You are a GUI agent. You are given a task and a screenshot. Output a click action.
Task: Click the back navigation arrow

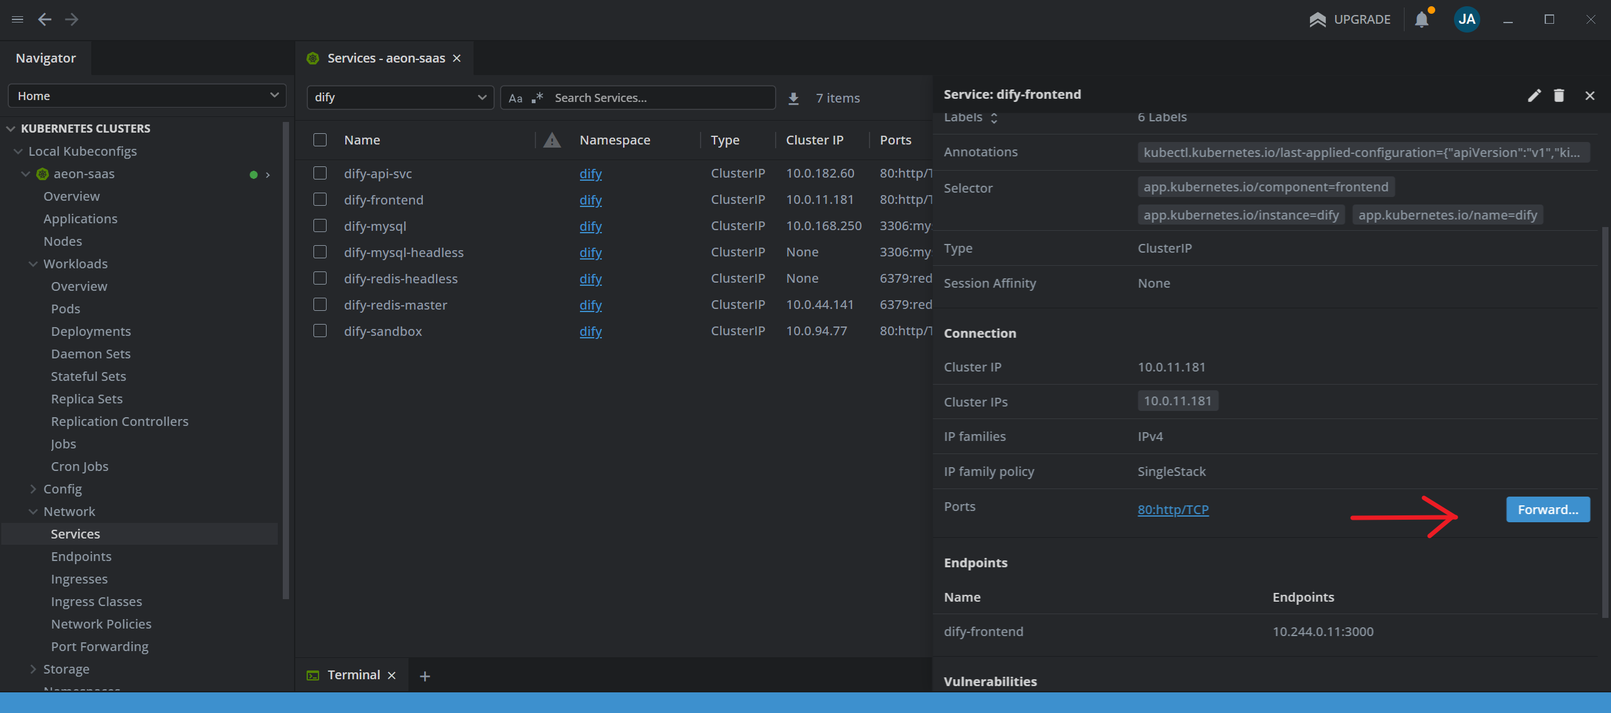pos(44,19)
